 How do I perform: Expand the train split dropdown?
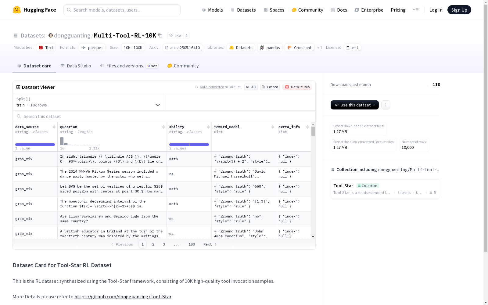pos(88,102)
